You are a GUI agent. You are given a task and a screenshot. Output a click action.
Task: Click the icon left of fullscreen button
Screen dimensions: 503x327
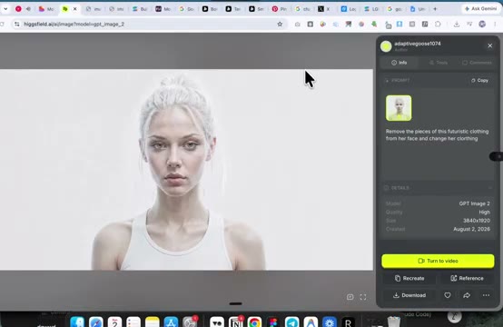pyautogui.click(x=350, y=297)
